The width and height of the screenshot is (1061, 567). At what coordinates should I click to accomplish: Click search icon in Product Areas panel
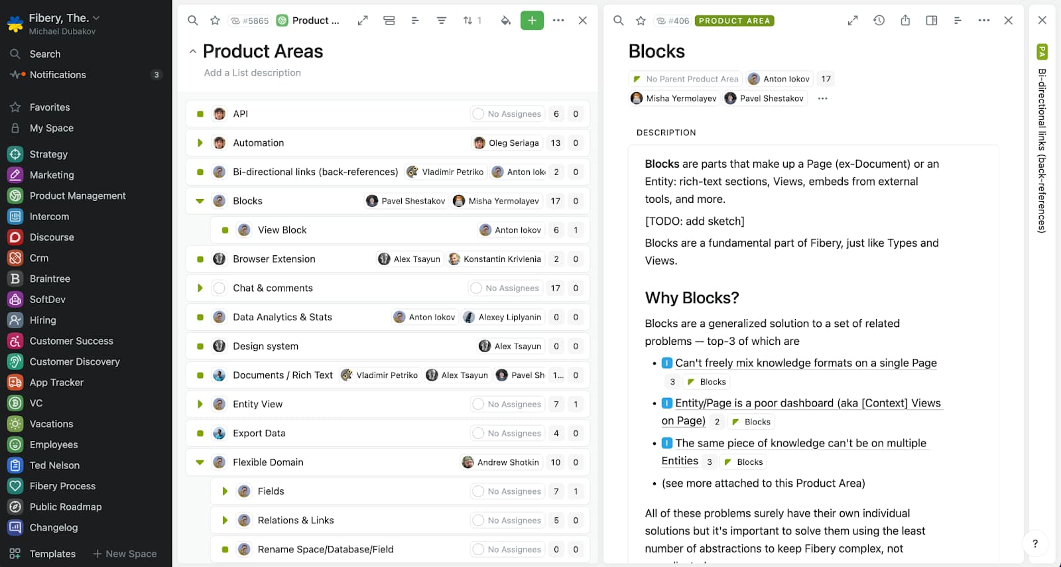[x=193, y=21]
